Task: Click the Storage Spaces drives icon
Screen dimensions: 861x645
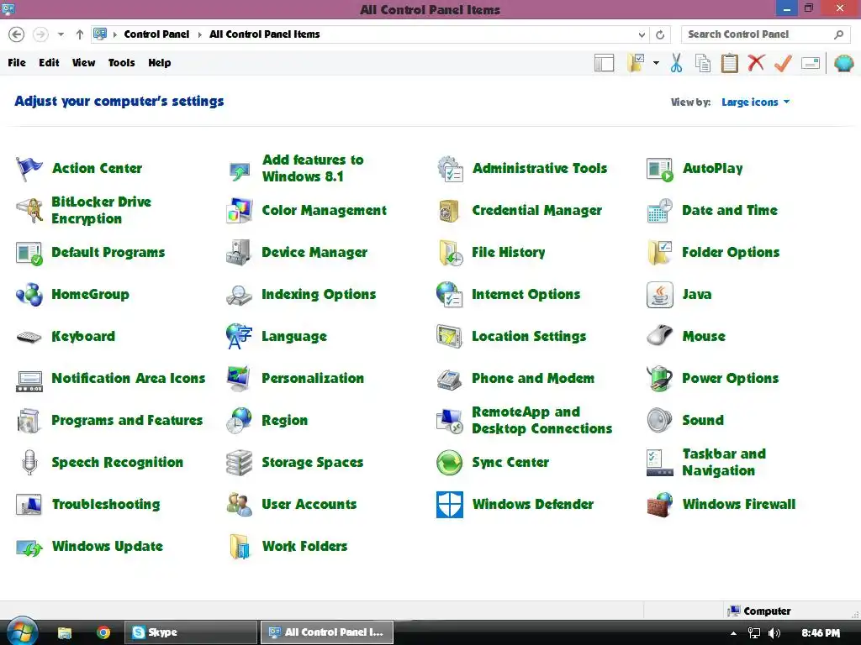Action: click(x=240, y=463)
